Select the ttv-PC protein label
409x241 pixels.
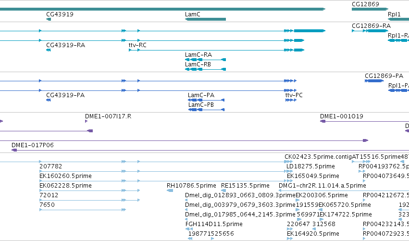(294, 95)
